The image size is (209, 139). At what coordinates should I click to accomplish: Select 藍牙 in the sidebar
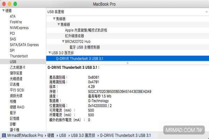point(13,113)
